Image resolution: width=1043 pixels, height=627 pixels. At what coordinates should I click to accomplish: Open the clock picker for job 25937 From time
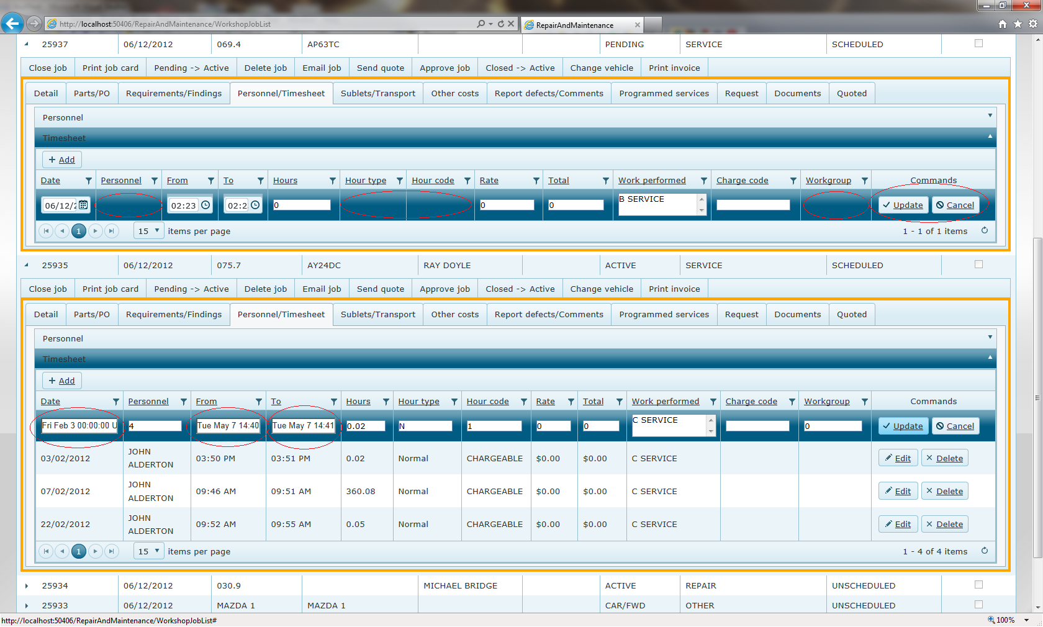205,205
